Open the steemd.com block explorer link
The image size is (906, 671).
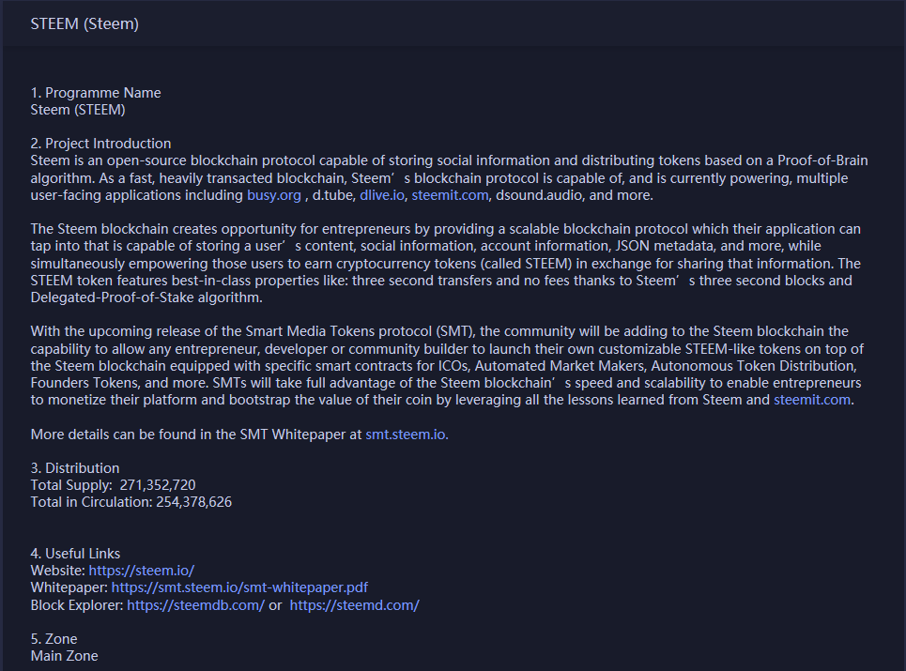354,605
